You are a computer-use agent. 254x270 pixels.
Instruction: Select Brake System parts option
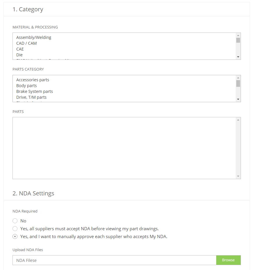tap(35, 91)
